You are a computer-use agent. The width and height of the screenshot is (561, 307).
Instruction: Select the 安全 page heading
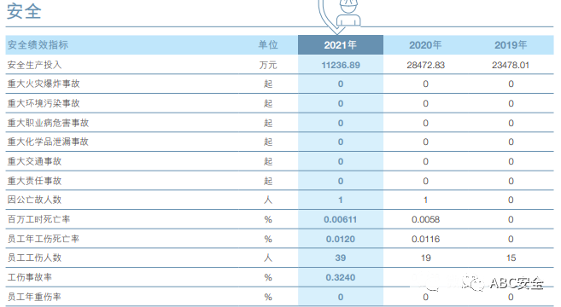(24, 11)
